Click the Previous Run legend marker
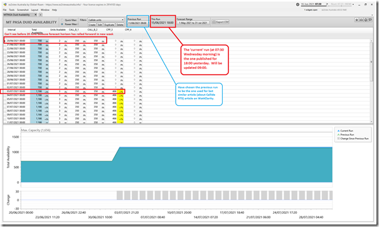This screenshot has height=227, width=379. point(338,135)
